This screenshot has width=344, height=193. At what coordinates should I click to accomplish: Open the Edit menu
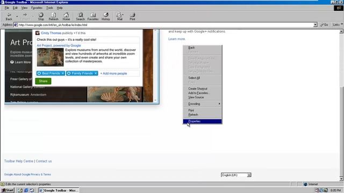(x=15, y=8)
